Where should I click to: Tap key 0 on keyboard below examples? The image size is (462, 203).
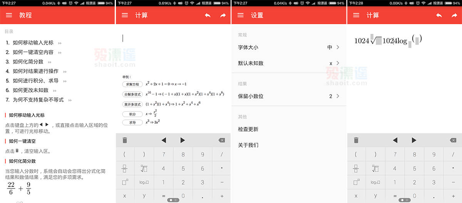(183, 196)
